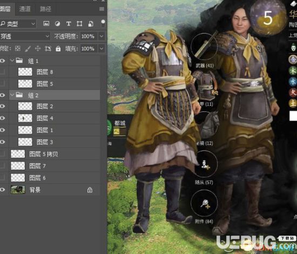Filter layers by type (T) icon
The width and height of the screenshot is (297, 254).
69,23
